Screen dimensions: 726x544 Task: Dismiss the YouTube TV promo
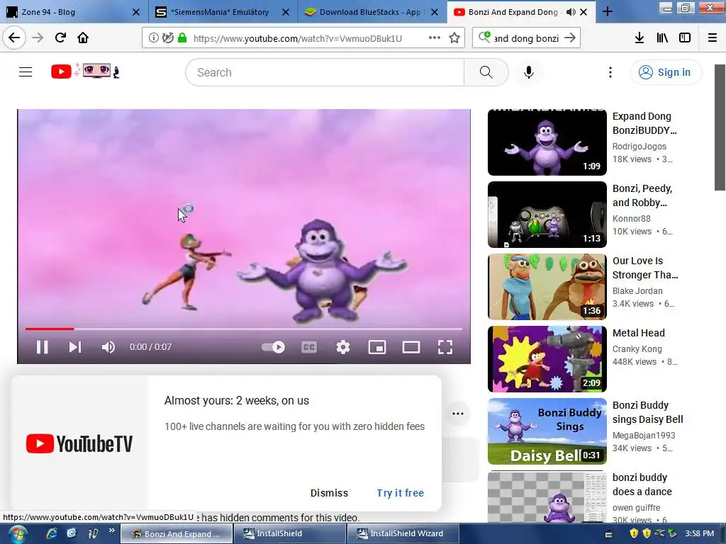coord(329,493)
